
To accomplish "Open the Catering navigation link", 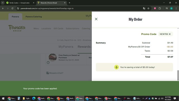I will pos(86,28).
